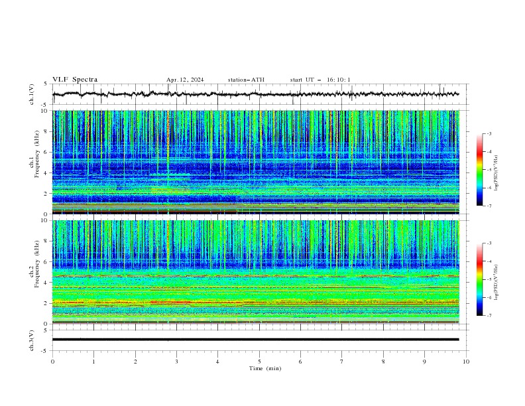
Task: Click the "3" tick on the Time axis
Action: 176,362
